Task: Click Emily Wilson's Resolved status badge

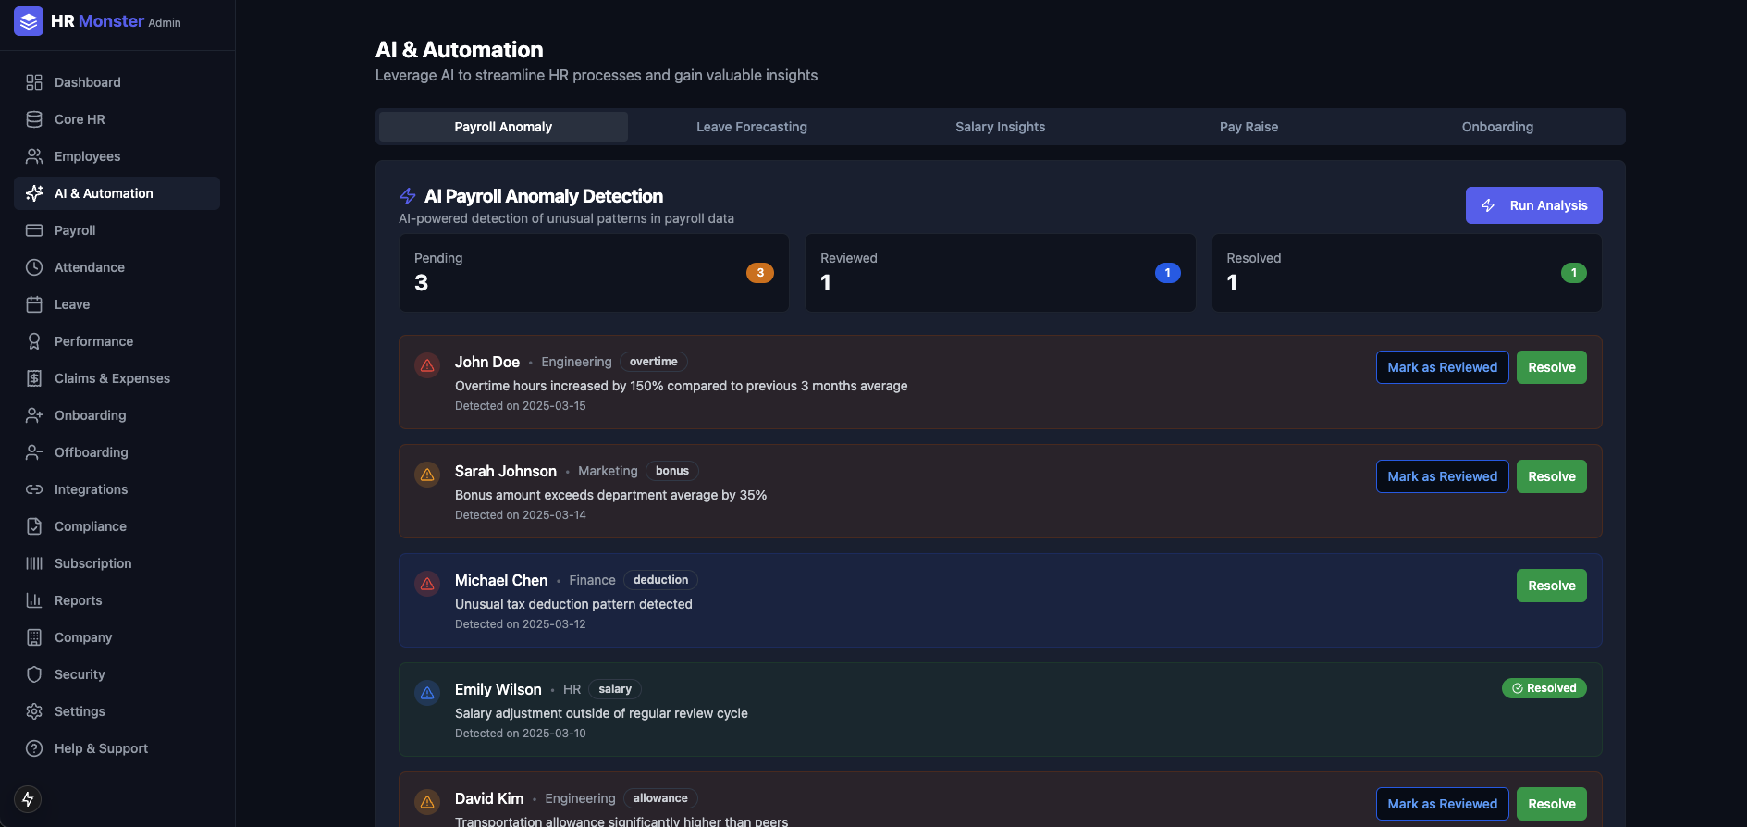Action: (1544, 688)
